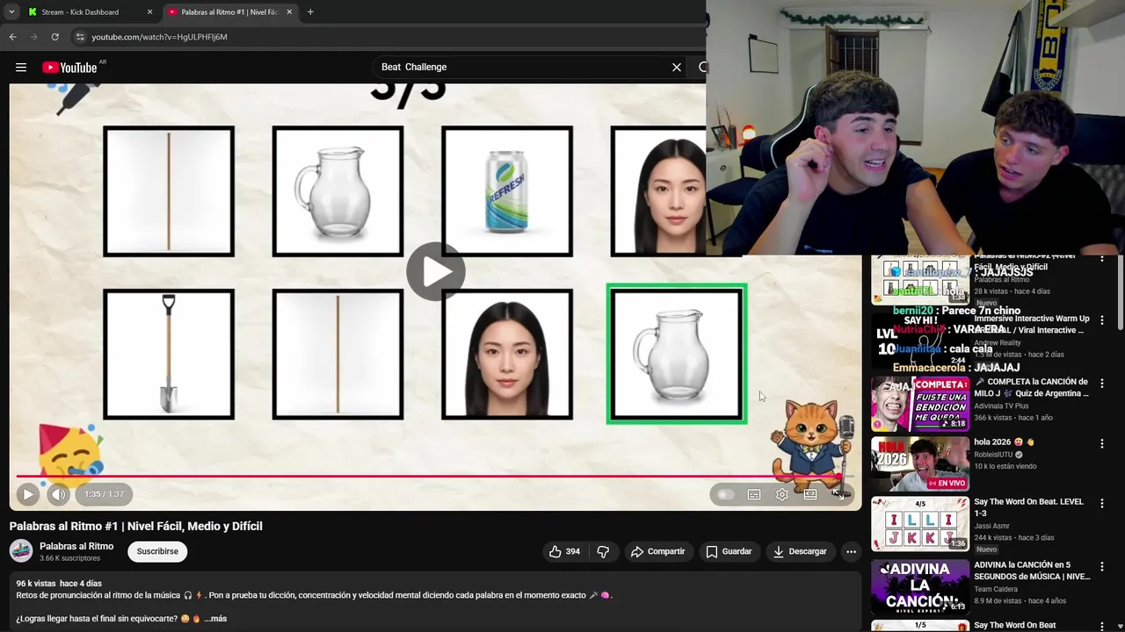
Task: Subscribe with the Suscribirse button
Action: [157, 551]
